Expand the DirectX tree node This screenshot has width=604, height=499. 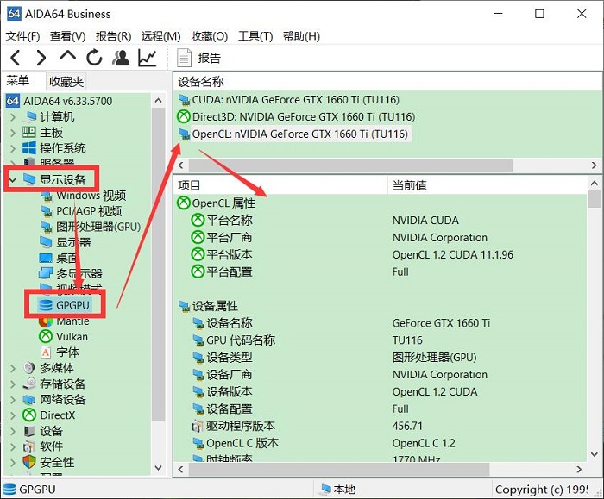coord(13,415)
